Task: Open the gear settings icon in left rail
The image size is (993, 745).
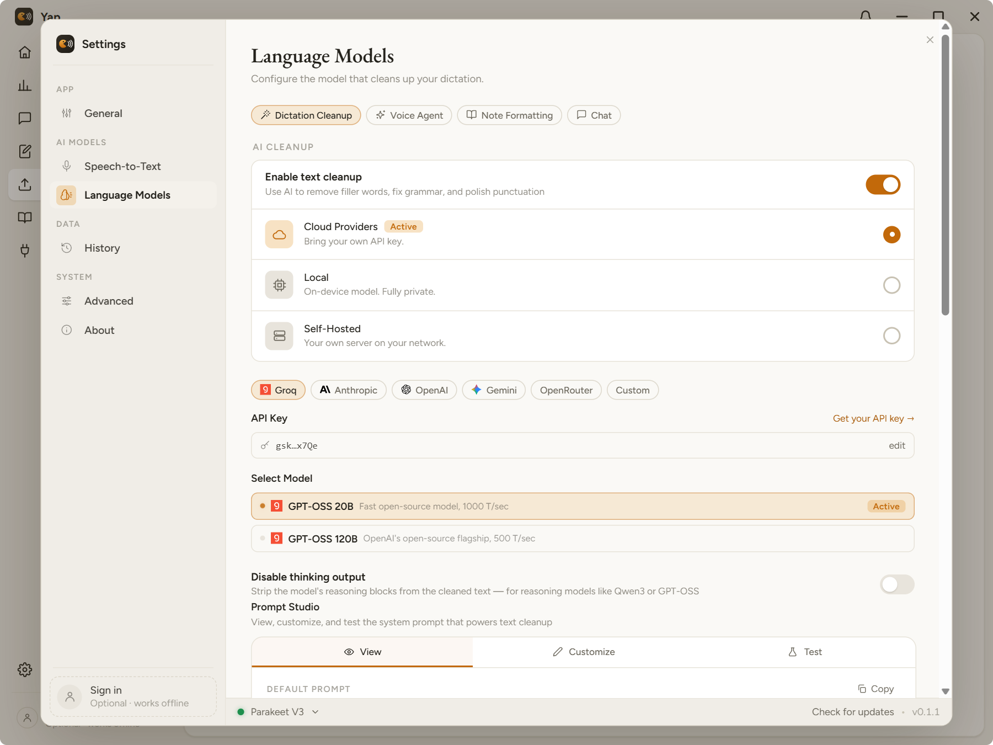Action: click(x=25, y=669)
